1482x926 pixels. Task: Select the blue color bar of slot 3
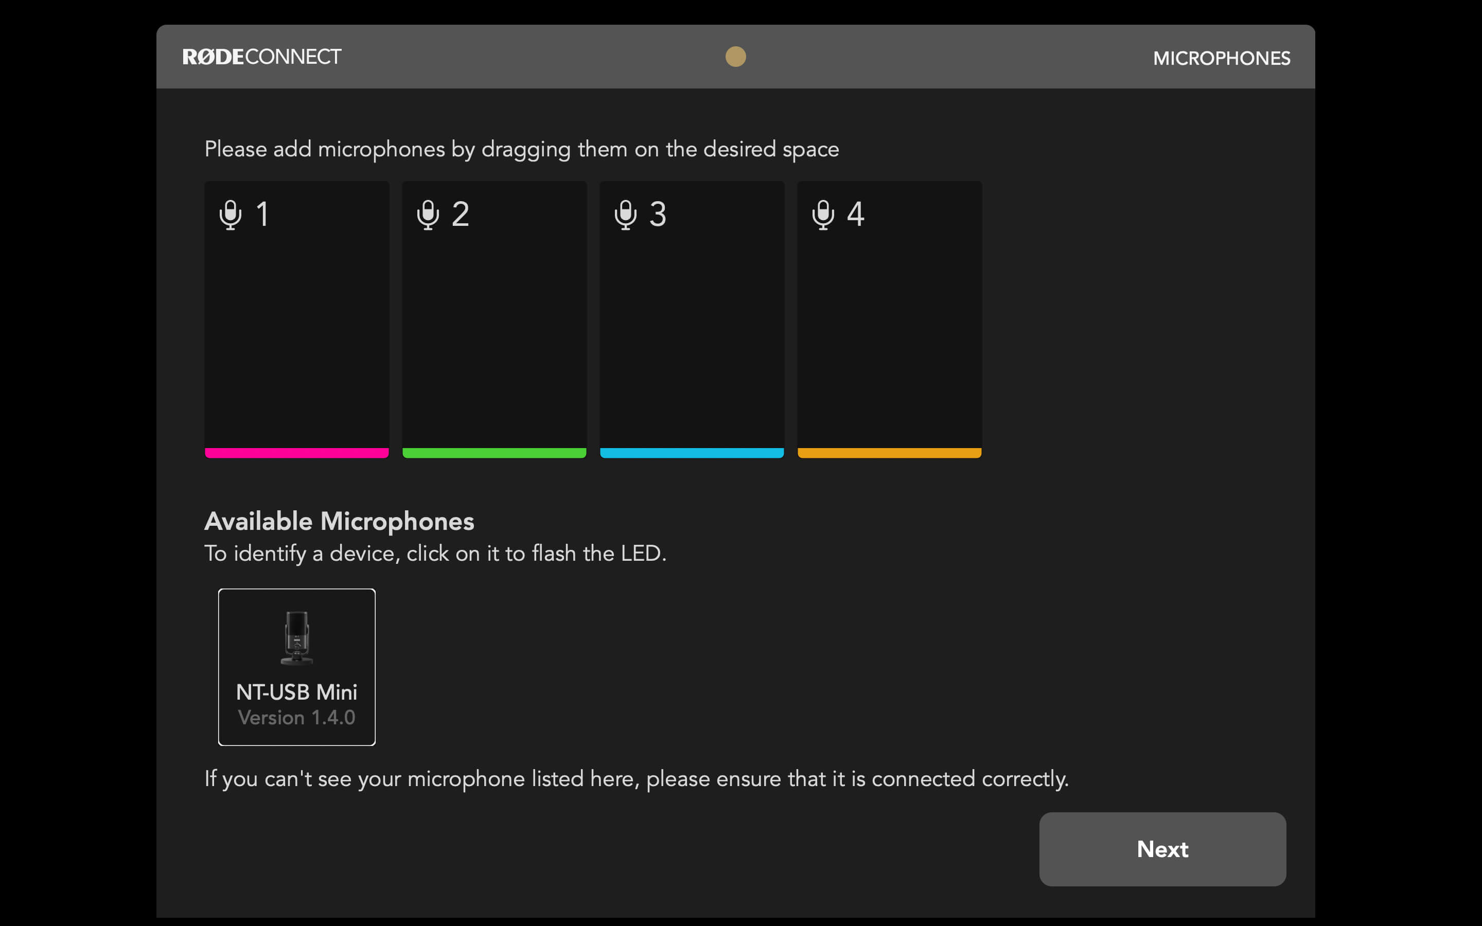tap(692, 453)
